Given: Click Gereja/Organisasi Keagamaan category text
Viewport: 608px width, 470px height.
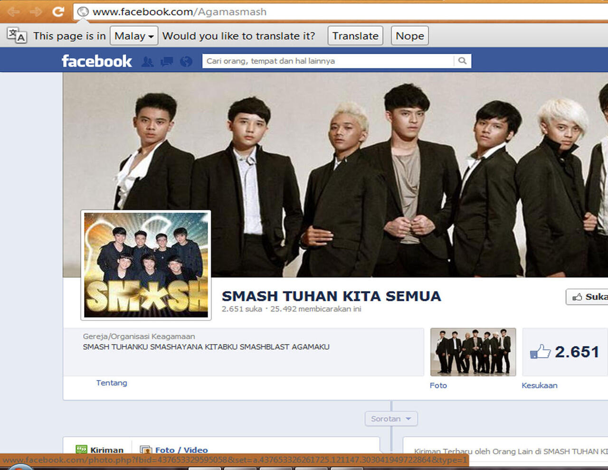Looking at the screenshot, I should pos(139,336).
